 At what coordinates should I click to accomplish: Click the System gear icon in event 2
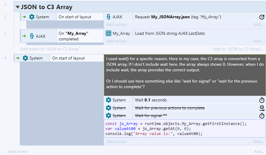pyautogui.click(x=32, y=17)
